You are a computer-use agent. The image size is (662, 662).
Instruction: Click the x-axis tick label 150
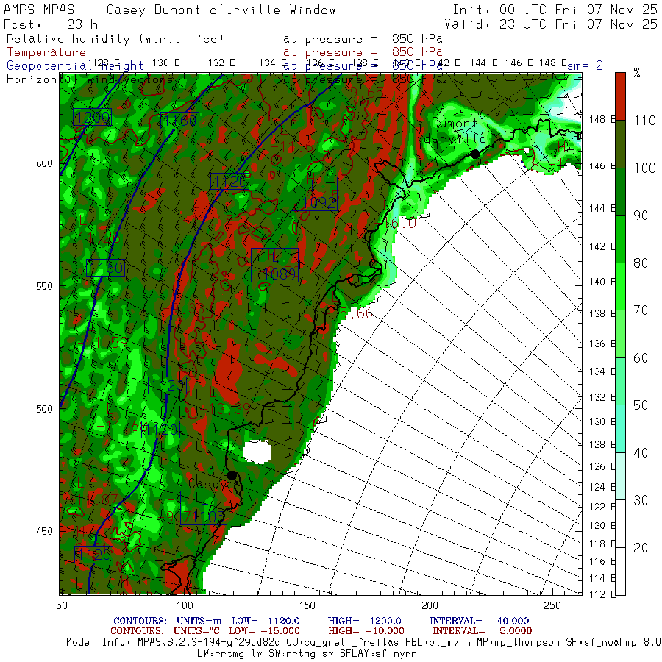click(x=307, y=605)
